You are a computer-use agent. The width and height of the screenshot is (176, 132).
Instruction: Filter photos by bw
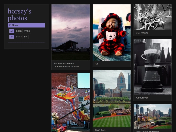(x=26, y=37)
